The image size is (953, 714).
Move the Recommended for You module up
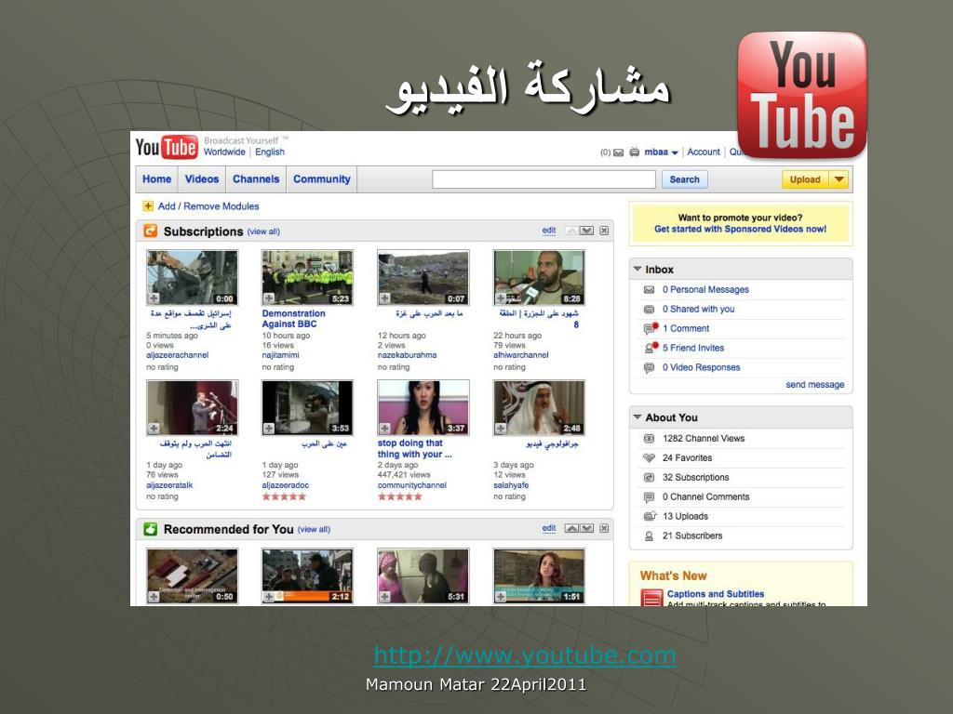[571, 528]
